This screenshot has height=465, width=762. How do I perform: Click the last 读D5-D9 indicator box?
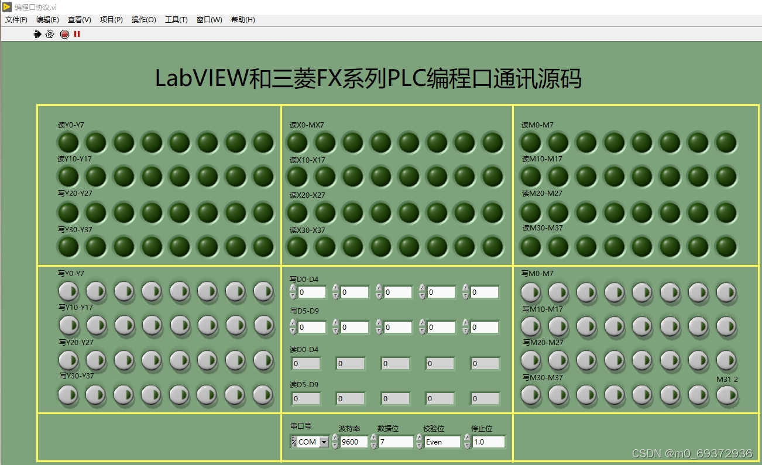tap(485, 398)
